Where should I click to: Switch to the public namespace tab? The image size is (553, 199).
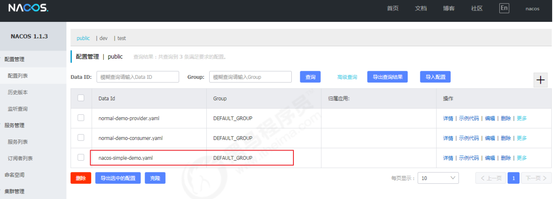point(83,38)
